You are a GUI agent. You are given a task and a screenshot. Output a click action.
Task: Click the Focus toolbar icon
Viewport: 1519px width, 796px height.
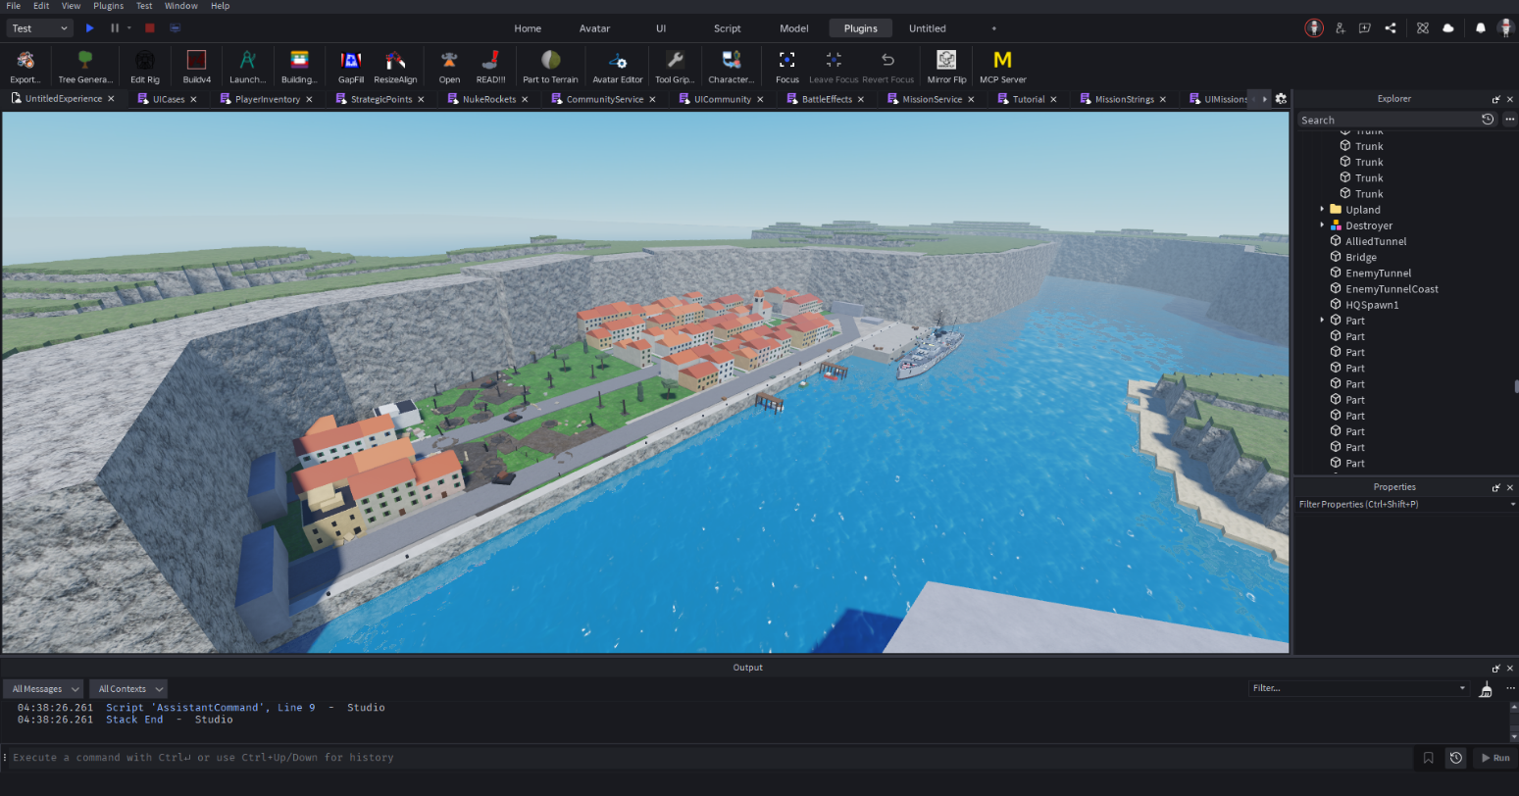click(786, 67)
